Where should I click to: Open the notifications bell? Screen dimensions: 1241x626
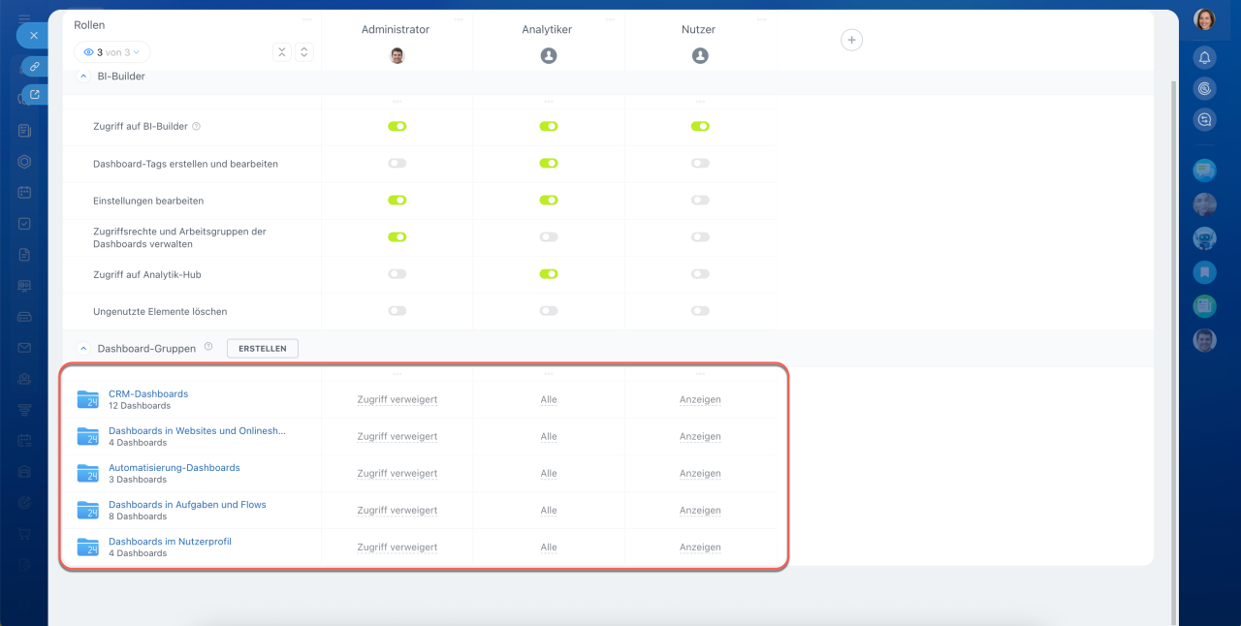click(x=1204, y=57)
